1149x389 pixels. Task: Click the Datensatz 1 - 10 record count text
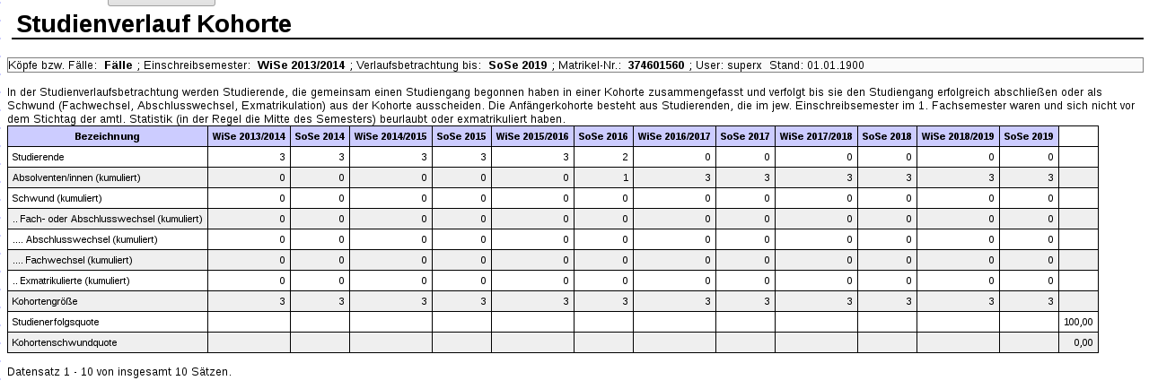coord(118,371)
